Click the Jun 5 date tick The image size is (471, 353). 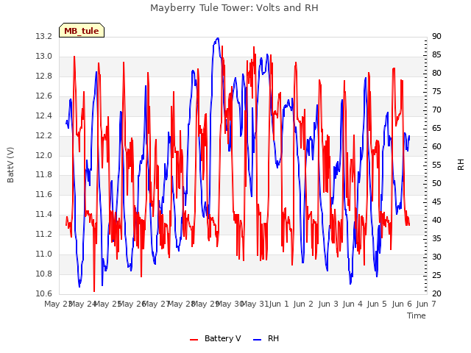[377, 304]
